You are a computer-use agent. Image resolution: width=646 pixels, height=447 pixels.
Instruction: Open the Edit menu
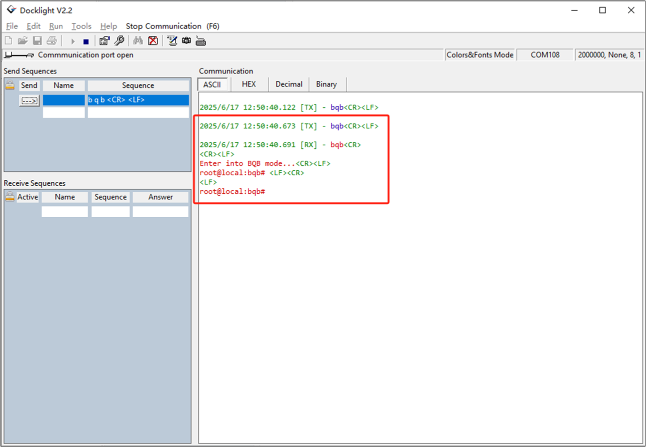click(33, 26)
